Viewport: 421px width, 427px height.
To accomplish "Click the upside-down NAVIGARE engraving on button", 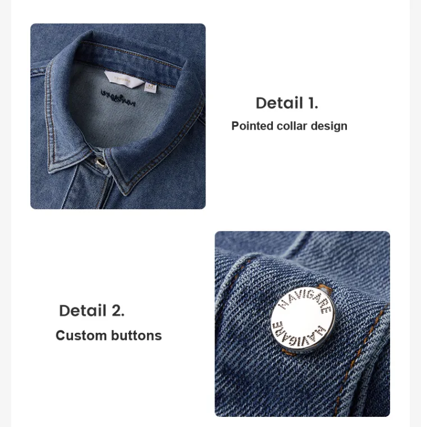I will coord(299,335).
